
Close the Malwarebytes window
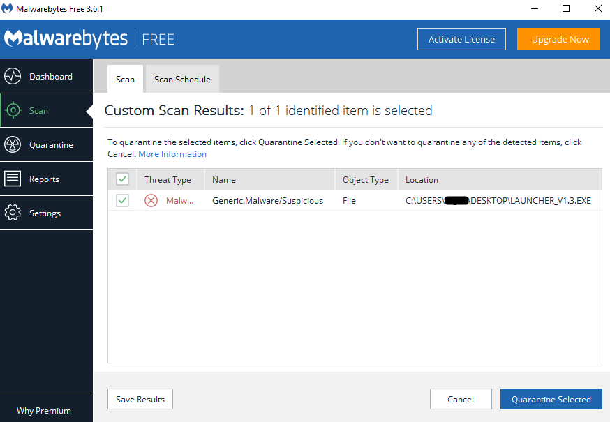(x=598, y=8)
